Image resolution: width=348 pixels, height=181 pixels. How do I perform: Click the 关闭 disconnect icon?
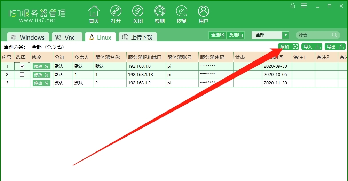(137, 14)
